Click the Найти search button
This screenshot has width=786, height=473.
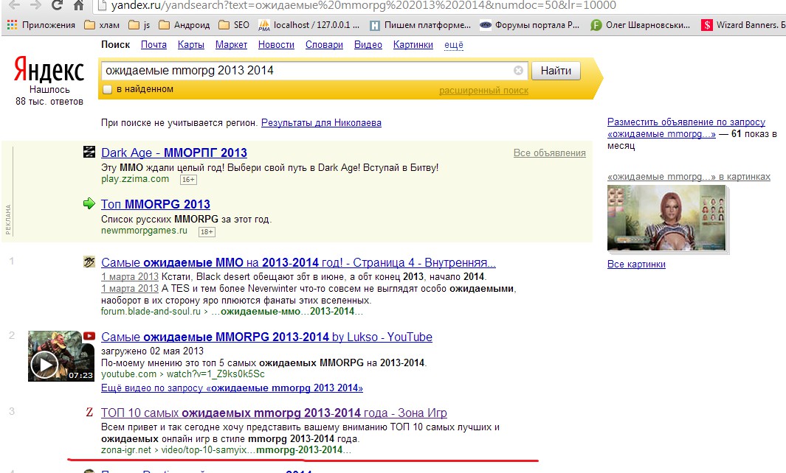[x=556, y=71]
